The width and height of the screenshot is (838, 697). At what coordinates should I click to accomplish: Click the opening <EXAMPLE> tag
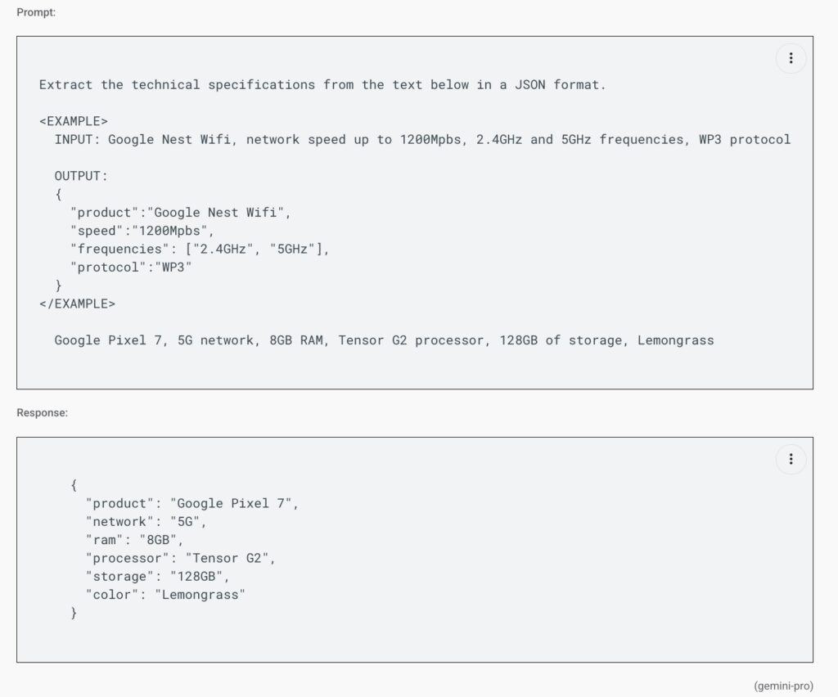click(73, 121)
